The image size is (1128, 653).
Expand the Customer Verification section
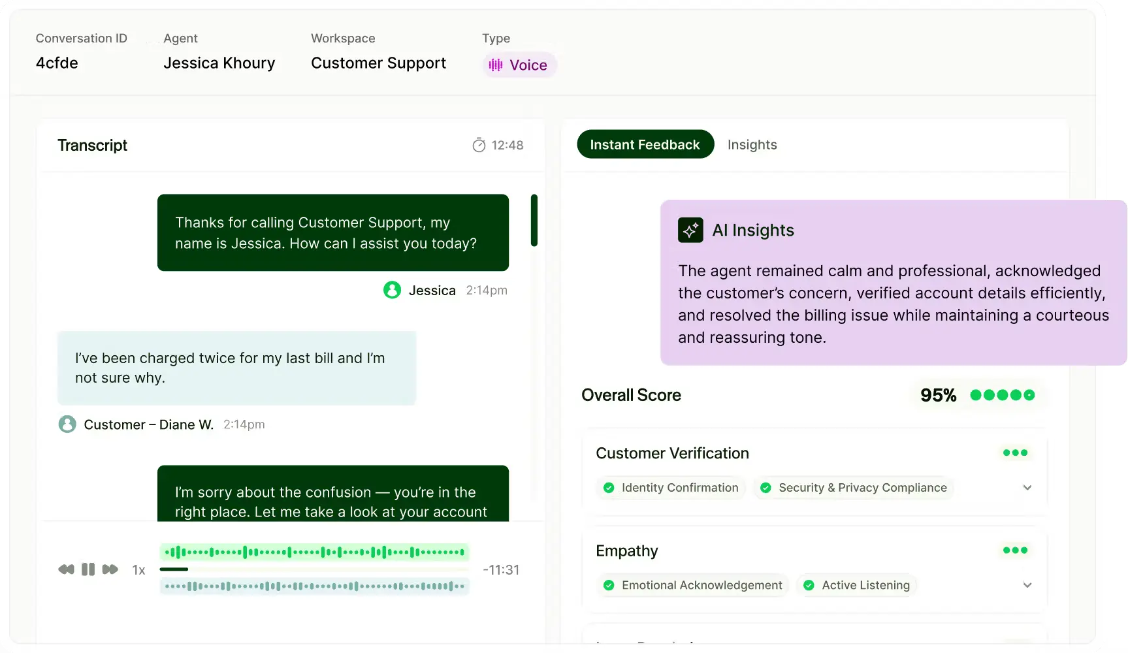pos(1027,488)
